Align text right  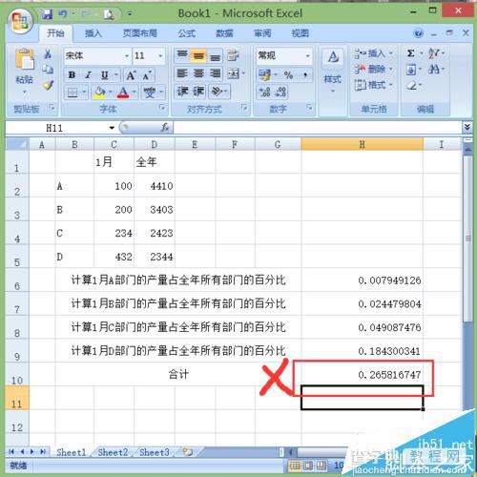tap(216, 73)
